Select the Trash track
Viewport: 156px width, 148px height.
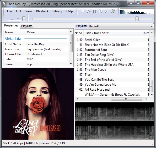(x=112, y=75)
